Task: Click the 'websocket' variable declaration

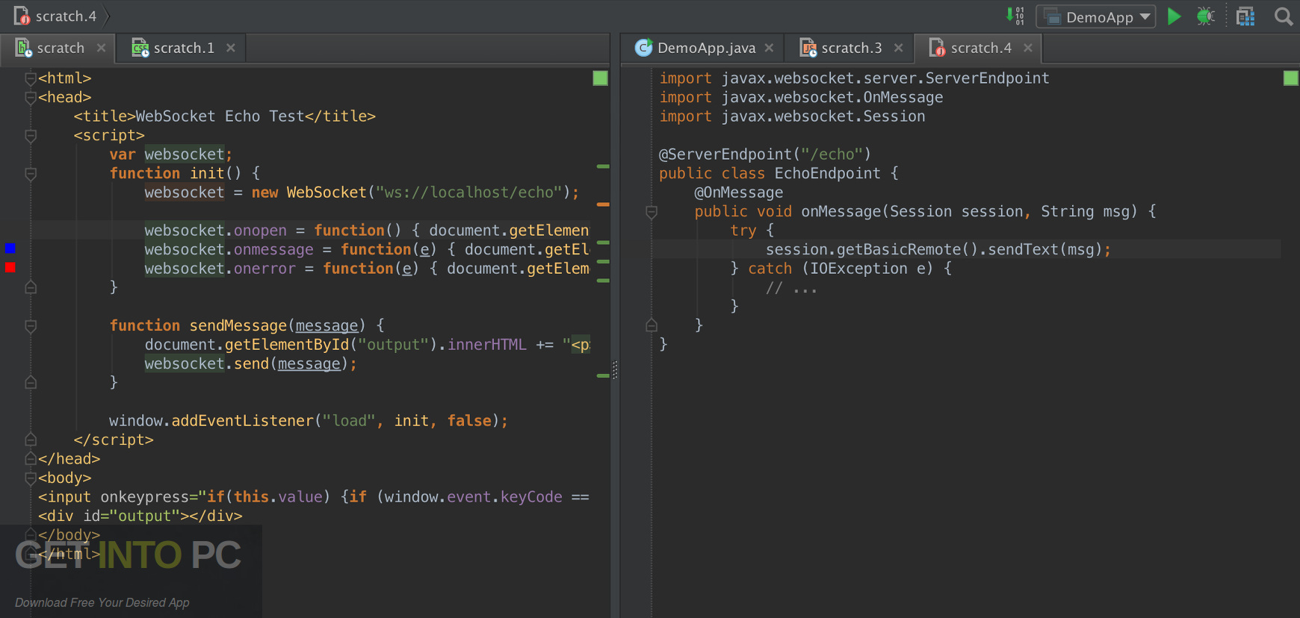Action: (184, 154)
